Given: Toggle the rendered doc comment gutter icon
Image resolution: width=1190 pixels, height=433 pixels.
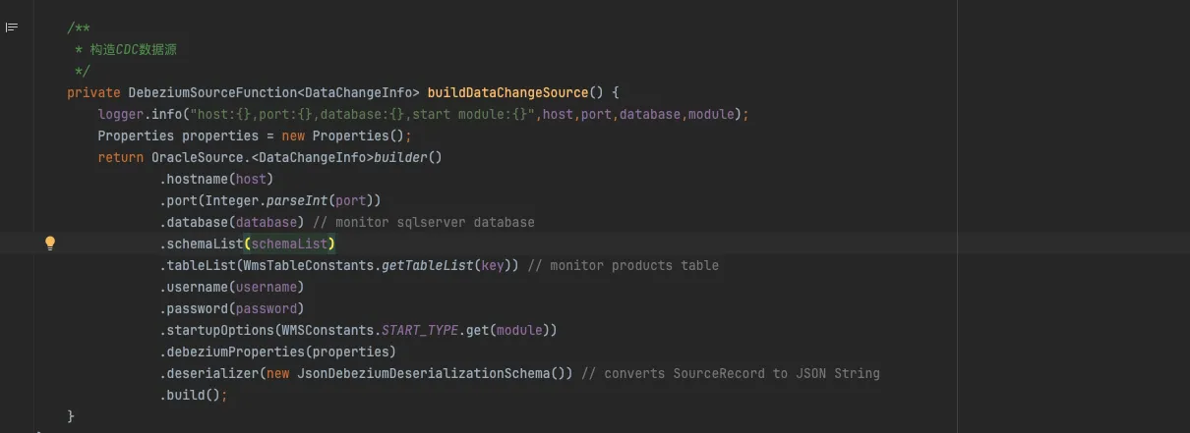Looking at the screenshot, I should coord(12,27).
